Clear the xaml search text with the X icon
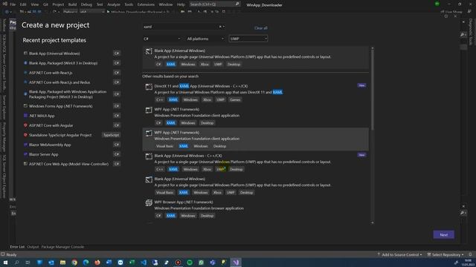The height and width of the screenshot is (267, 476). click(x=220, y=27)
